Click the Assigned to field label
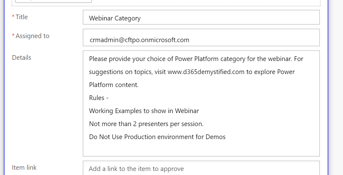The image size is (343, 175). click(32, 36)
